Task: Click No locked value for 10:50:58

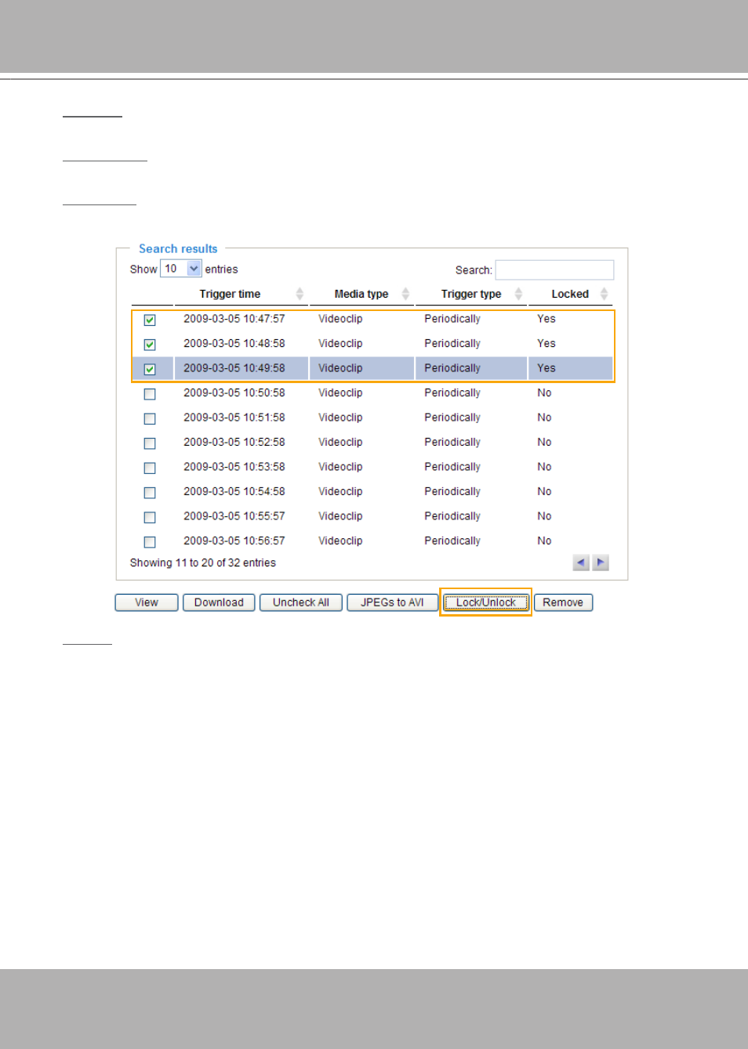Action: (544, 393)
